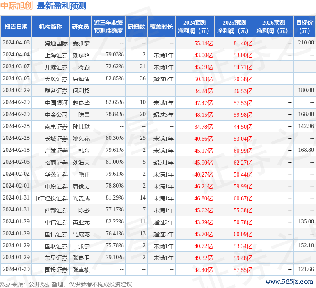Viewport: 316px width, 288px height.
Task: Select the 2024预测净利润 column header
Action: tap(195, 26)
